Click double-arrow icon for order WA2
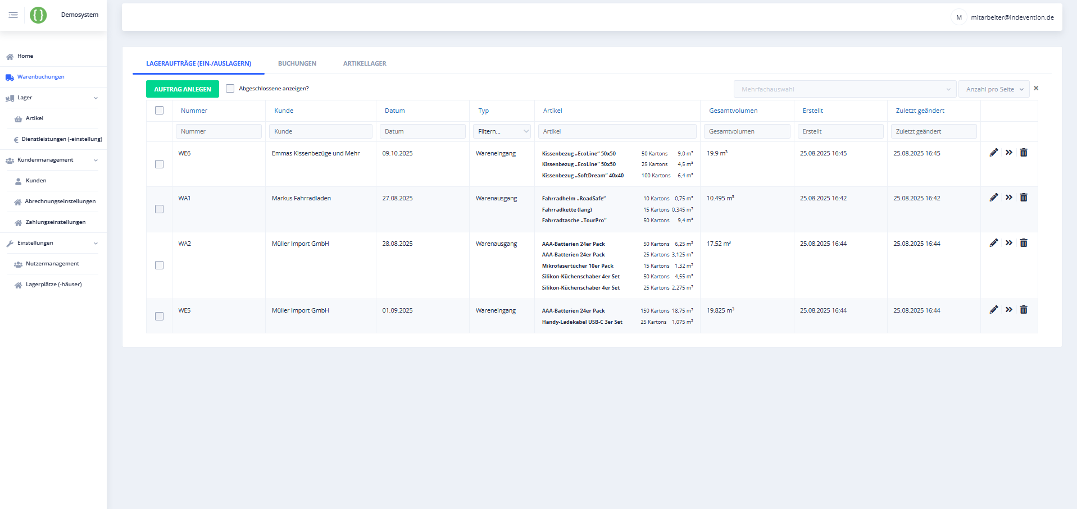The width and height of the screenshot is (1077, 509). pos(1008,243)
